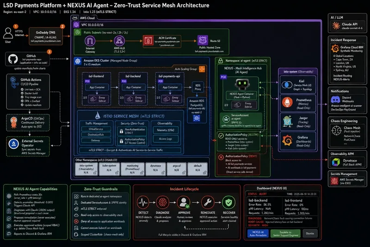Click the ArgoCD octopus mascot icon
370x247 pixels.
point(14,122)
